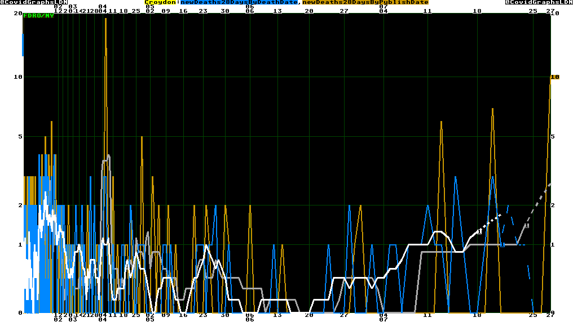Screen dimensions: 573x322
Task: Click bottom axis date label 25 near right edge
Action: (x=533, y=315)
